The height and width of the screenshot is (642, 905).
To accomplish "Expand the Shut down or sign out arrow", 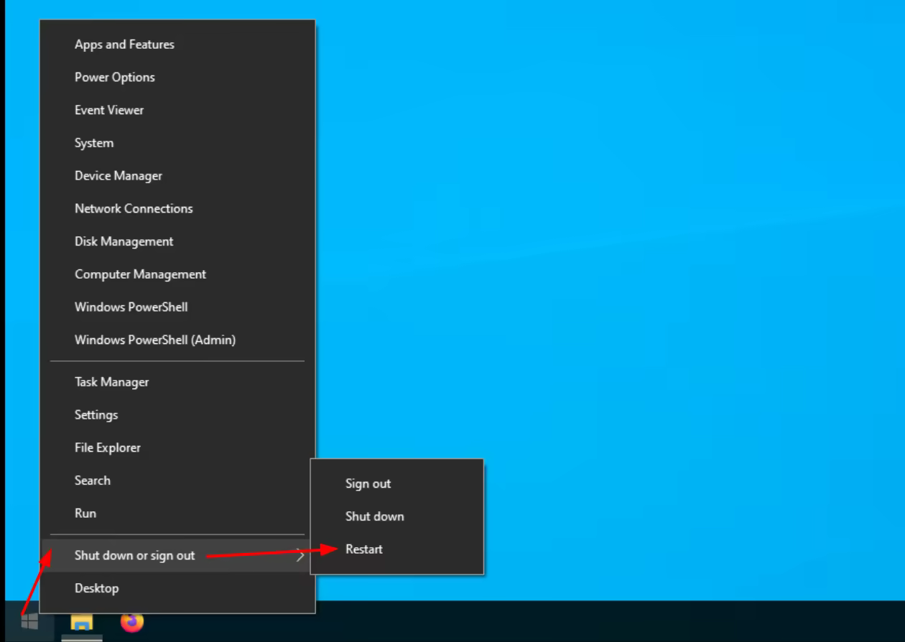I will (300, 555).
